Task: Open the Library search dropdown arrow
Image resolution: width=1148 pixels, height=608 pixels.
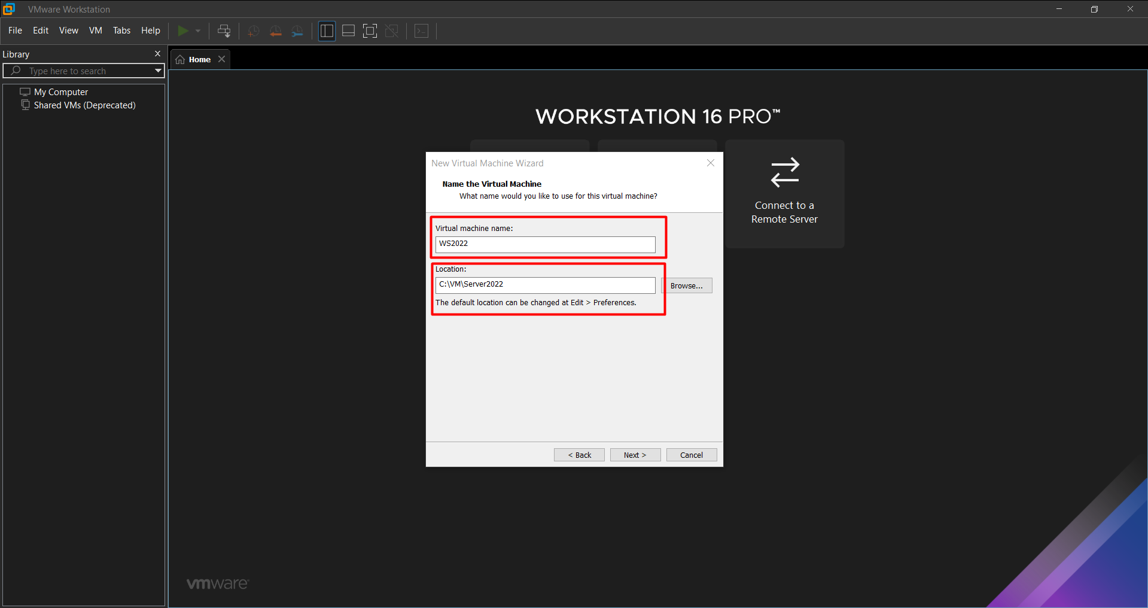Action: (x=158, y=71)
